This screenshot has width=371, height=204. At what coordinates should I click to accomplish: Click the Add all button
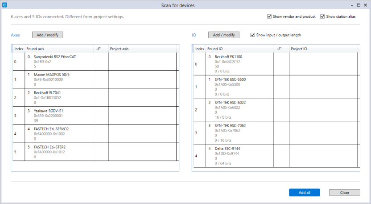pos(305,192)
